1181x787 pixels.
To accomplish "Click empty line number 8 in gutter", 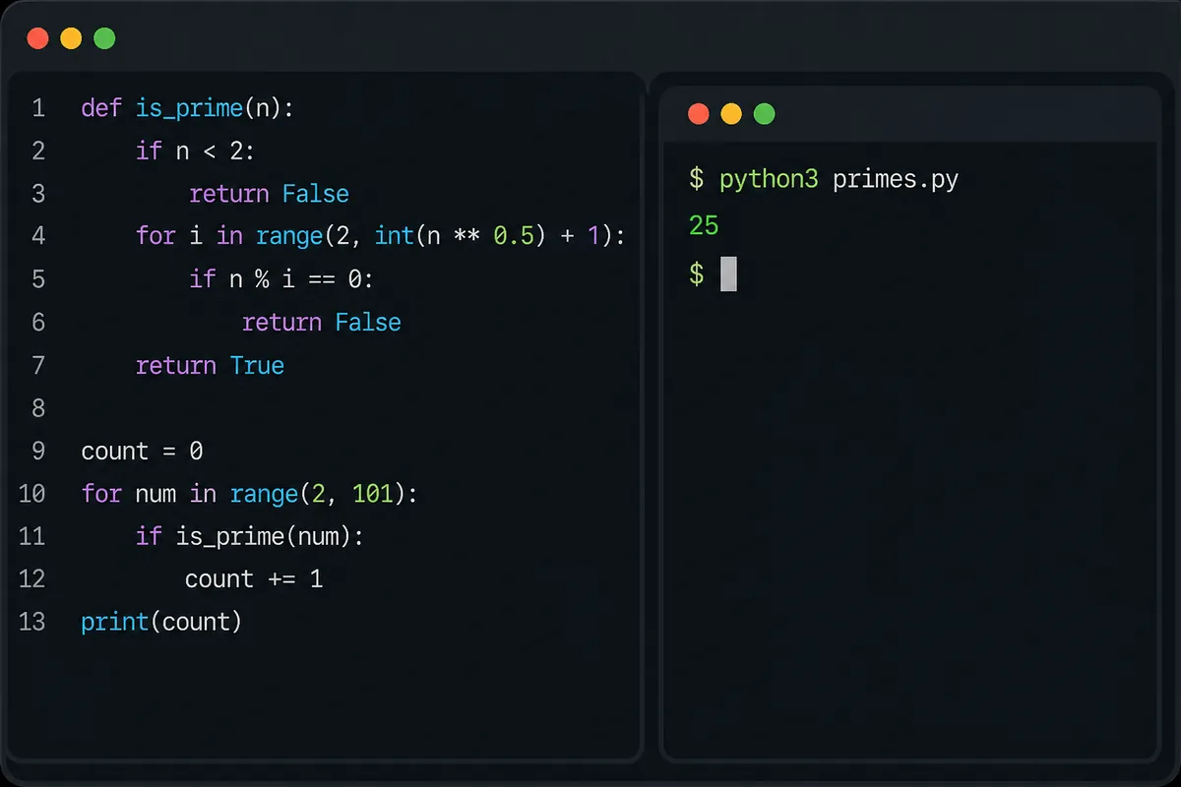I will tap(38, 408).
